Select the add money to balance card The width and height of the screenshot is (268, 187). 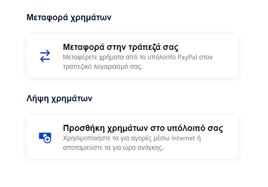132,137
